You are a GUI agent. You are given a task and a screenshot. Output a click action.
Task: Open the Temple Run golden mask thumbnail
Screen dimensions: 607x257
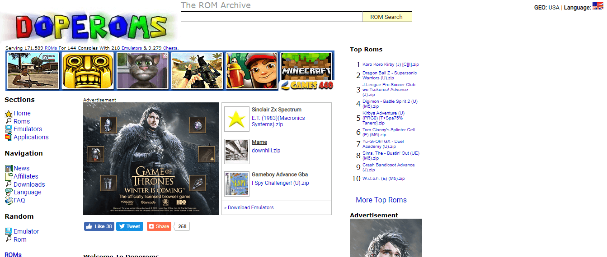[x=88, y=70]
